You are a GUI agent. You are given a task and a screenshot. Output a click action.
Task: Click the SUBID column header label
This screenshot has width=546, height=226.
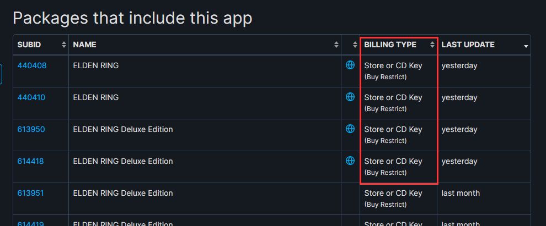[x=29, y=45]
